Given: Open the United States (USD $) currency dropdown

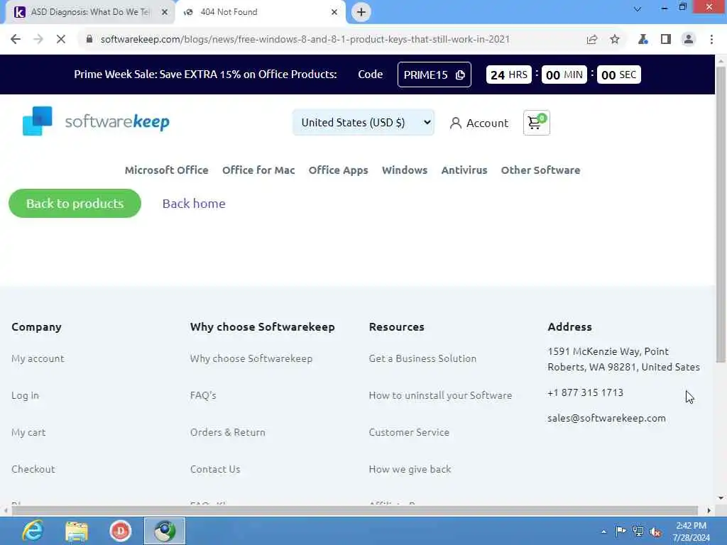Looking at the screenshot, I should coord(363,123).
